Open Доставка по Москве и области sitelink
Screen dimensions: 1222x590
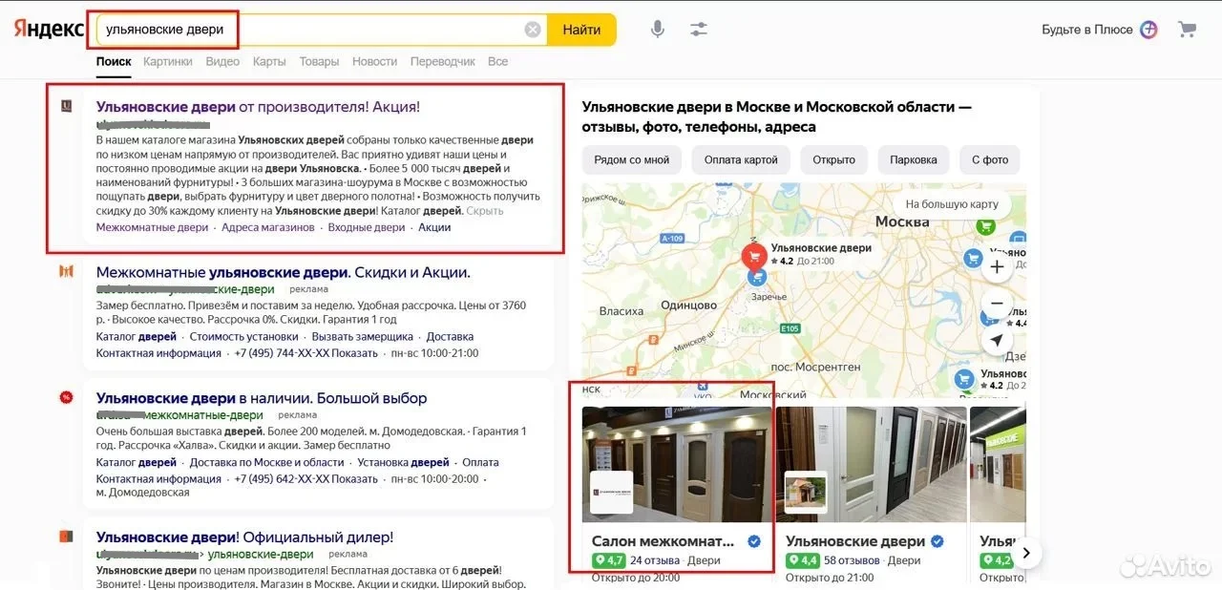click(267, 462)
